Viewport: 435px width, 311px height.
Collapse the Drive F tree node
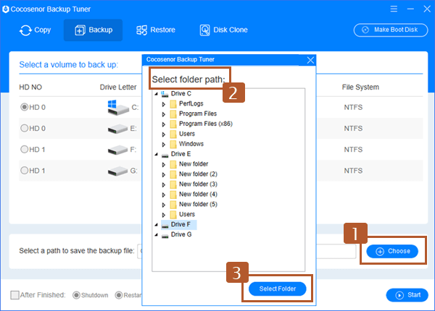157,224
